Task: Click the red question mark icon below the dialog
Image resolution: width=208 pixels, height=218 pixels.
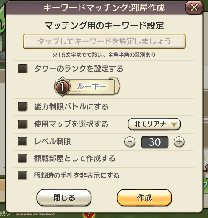Action: pyautogui.click(x=89, y=215)
